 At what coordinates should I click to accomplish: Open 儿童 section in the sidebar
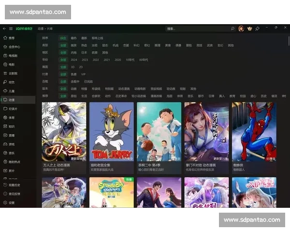[12, 91]
